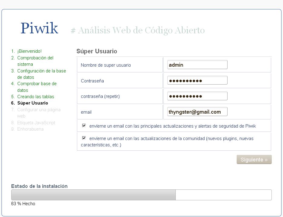
Task: Click the Piwik logo
Action: coord(39,28)
